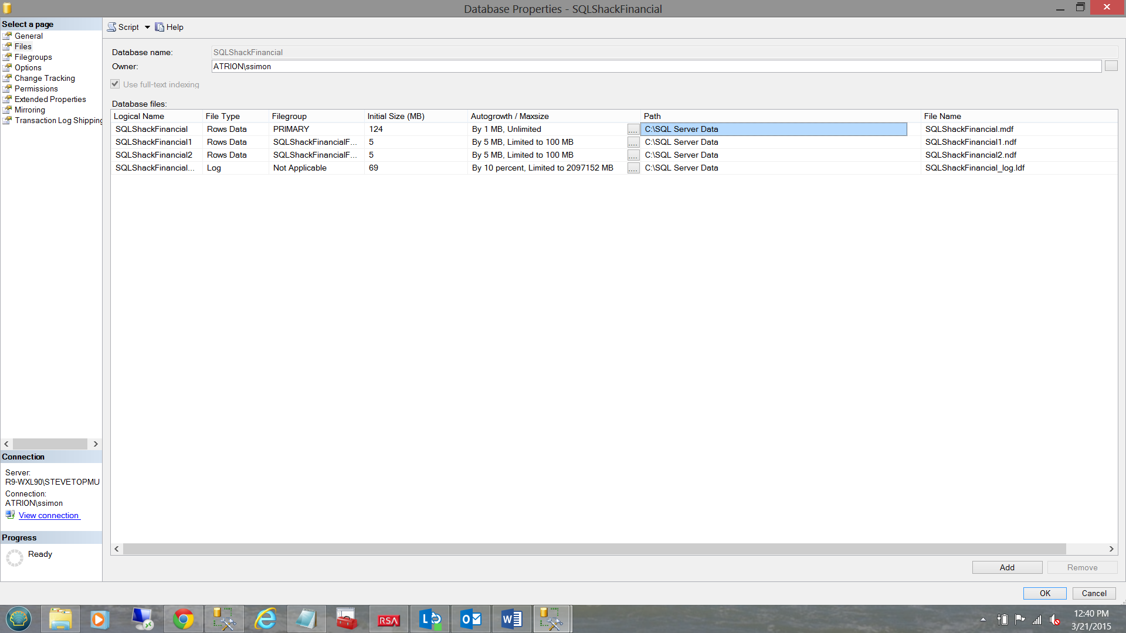Click the Mirroring page icon
This screenshot has width=1126, height=633.
(7, 110)
